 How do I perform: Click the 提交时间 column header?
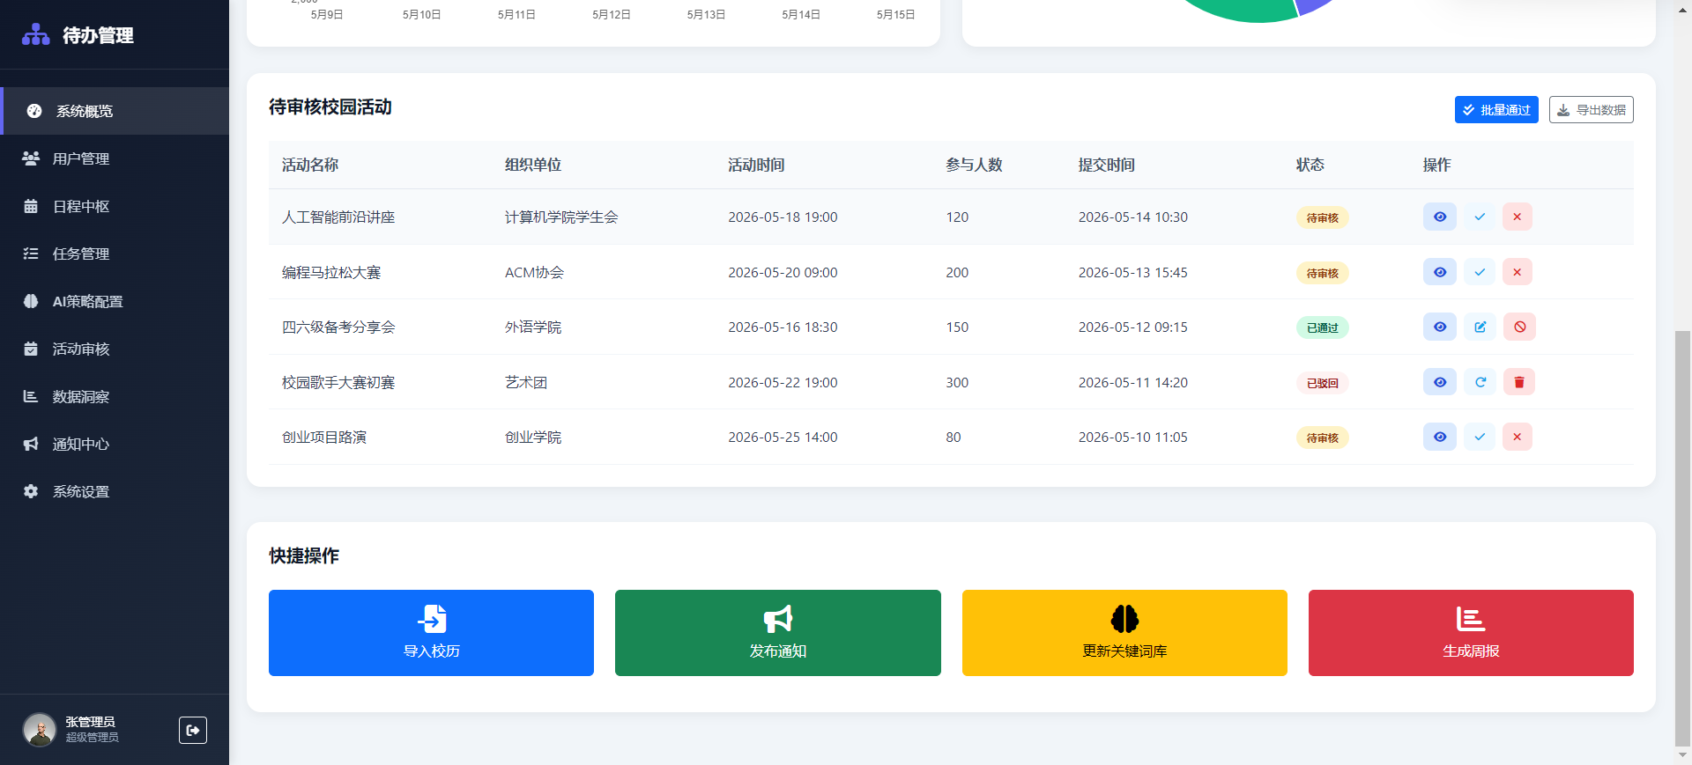1107,165
